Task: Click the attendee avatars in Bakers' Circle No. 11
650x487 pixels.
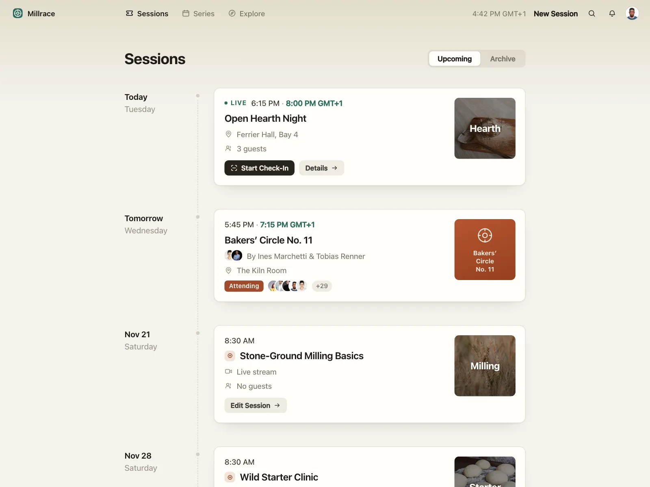Action: (287, 286)
